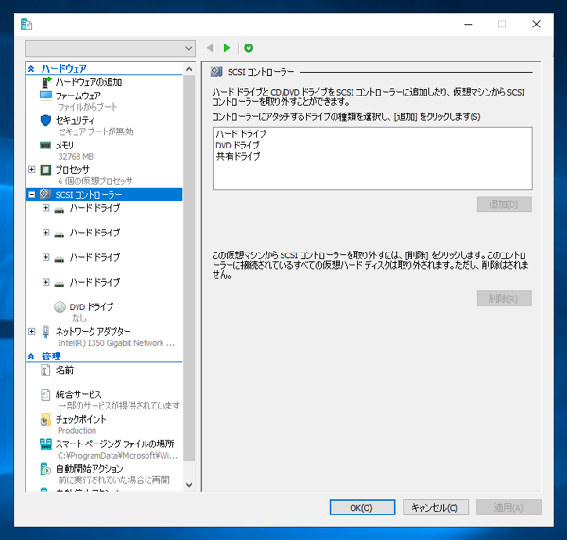Select the メモリ RAM chip icon

[x=45, y=145]
